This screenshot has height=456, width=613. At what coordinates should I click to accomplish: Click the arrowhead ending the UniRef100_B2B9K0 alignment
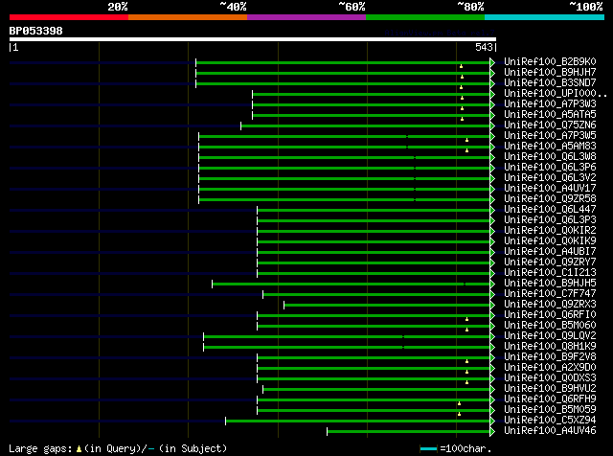click(x=492, y=62)
